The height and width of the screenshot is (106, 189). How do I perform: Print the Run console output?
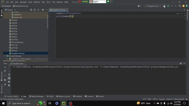9,82
